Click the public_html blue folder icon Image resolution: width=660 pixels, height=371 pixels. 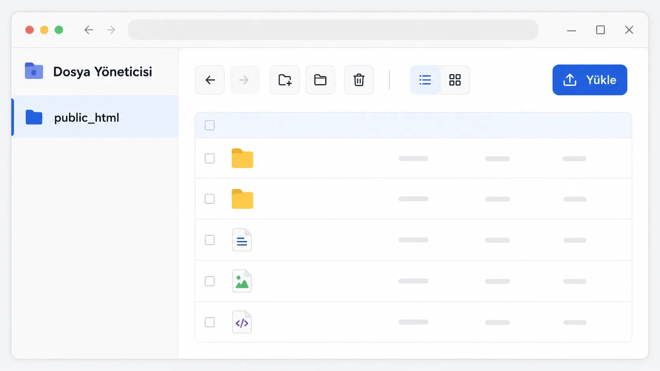[x=34, y=117]
